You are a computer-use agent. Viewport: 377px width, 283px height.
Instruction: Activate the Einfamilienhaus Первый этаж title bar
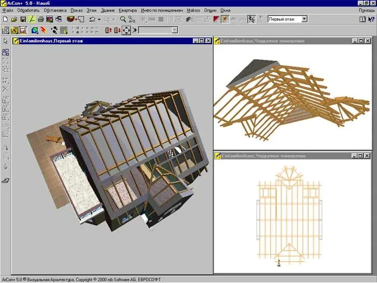pos(112,41)
